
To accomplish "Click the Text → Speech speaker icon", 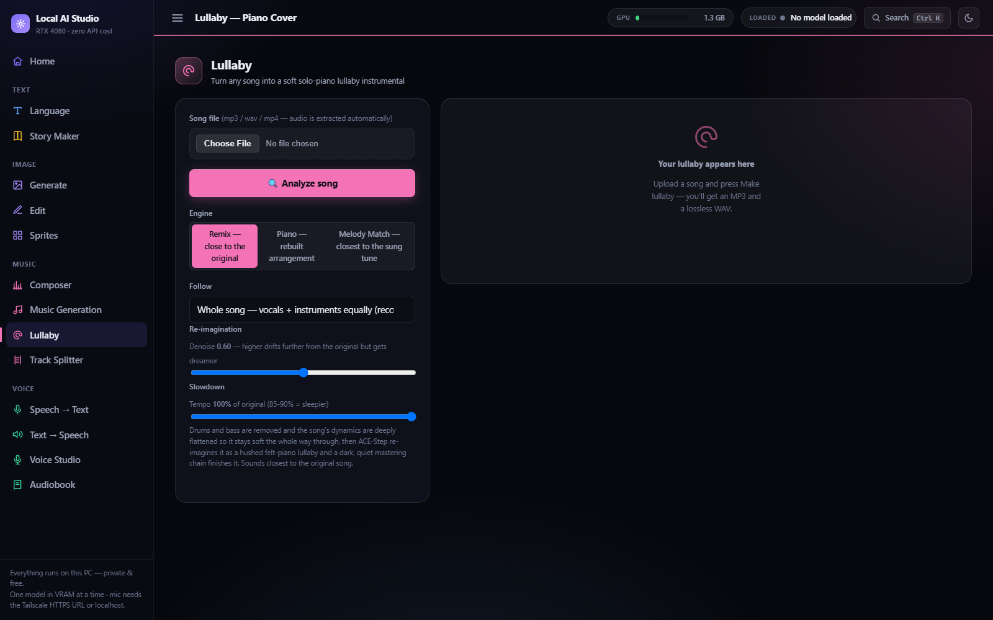I will [18, 435].
